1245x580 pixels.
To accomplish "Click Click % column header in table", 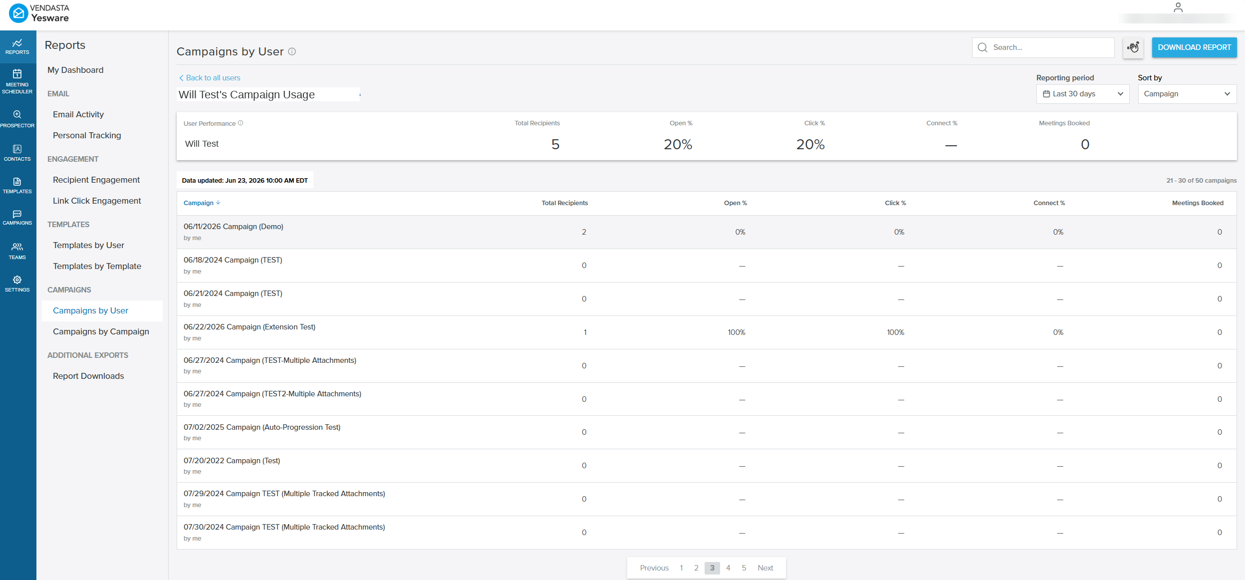I will [x=895, y=203].
